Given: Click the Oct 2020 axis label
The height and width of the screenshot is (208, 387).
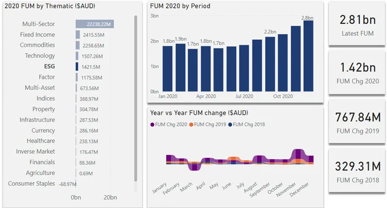Looking at the screenshot, I should pyautogui.click(x=283, y=97).
